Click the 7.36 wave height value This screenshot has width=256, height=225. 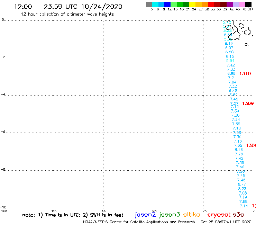point(240,163)
